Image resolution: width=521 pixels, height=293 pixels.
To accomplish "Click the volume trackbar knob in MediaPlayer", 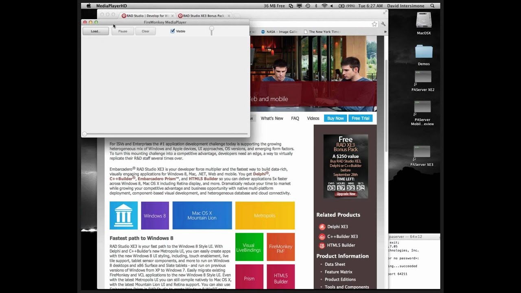I will tap(211, 29).
